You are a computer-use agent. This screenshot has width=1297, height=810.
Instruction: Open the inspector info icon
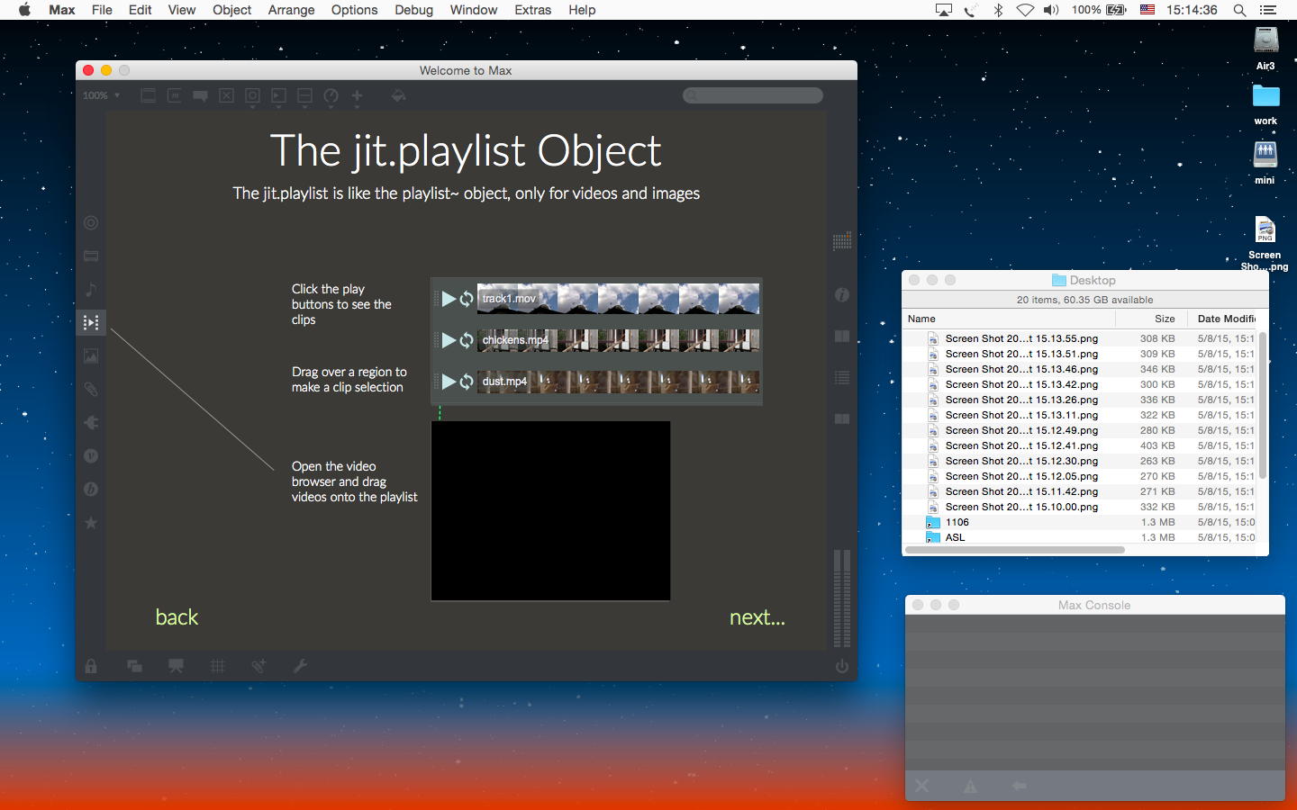click(842, 295)
